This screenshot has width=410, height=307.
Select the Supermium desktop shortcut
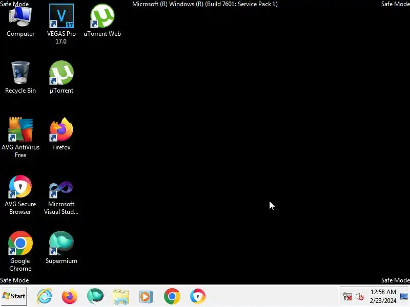coord(61,248)
